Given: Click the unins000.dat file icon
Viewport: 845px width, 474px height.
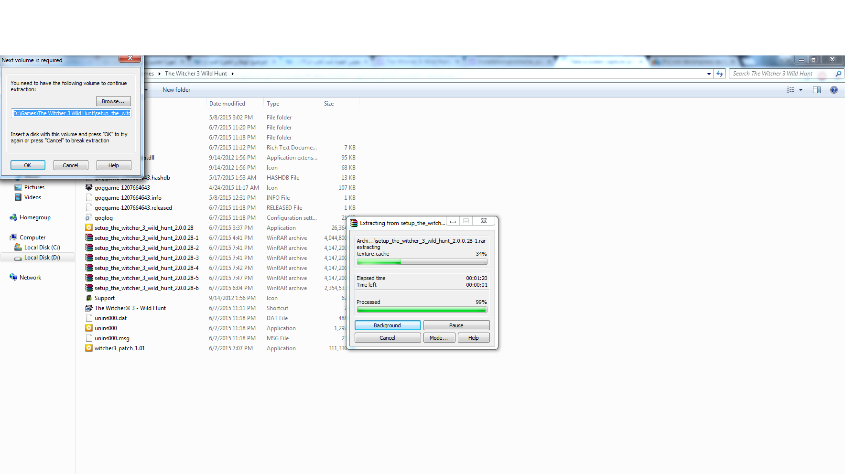Looking at the screenshot, I should click(89, 318).
